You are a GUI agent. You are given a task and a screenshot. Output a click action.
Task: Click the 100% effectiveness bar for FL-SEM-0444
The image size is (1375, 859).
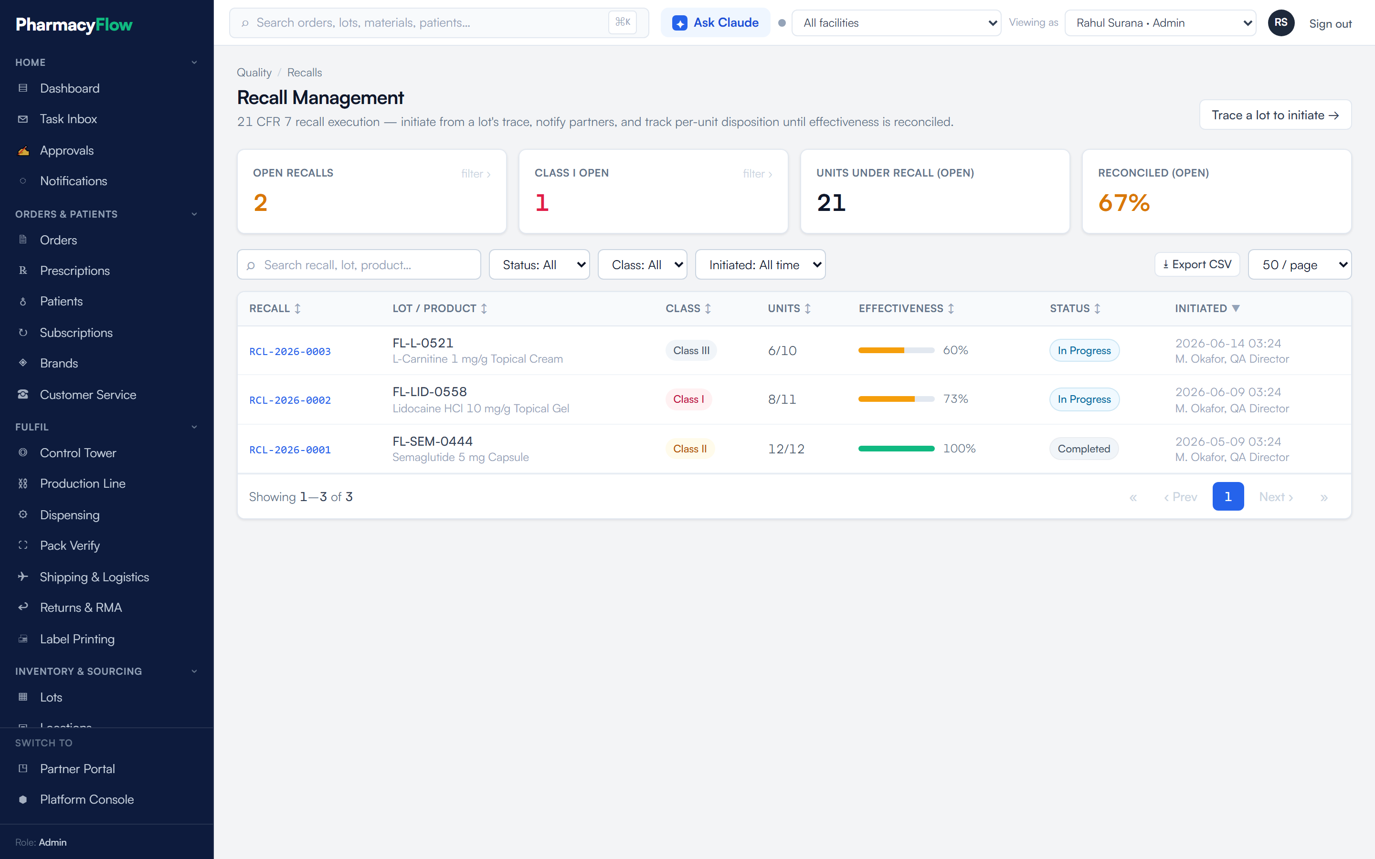896,449
